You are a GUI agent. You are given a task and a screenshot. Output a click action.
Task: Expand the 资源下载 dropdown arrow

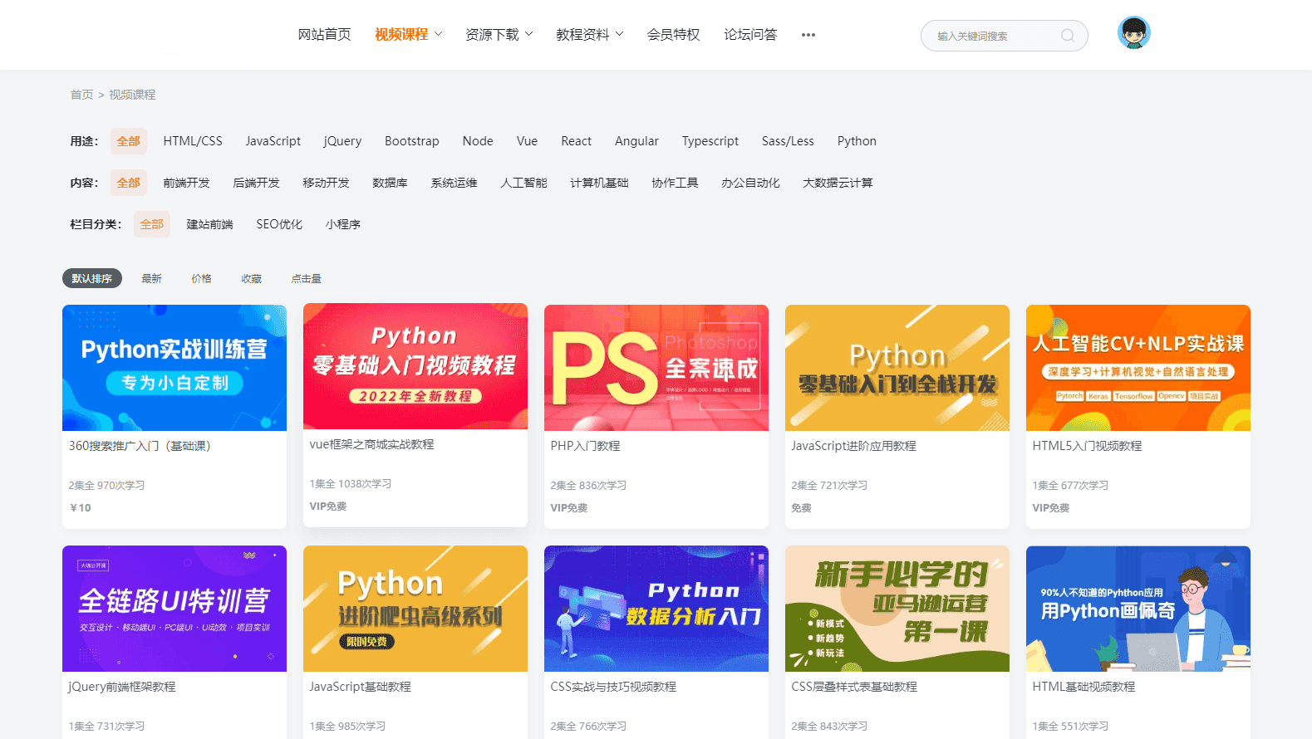[528, 34]
